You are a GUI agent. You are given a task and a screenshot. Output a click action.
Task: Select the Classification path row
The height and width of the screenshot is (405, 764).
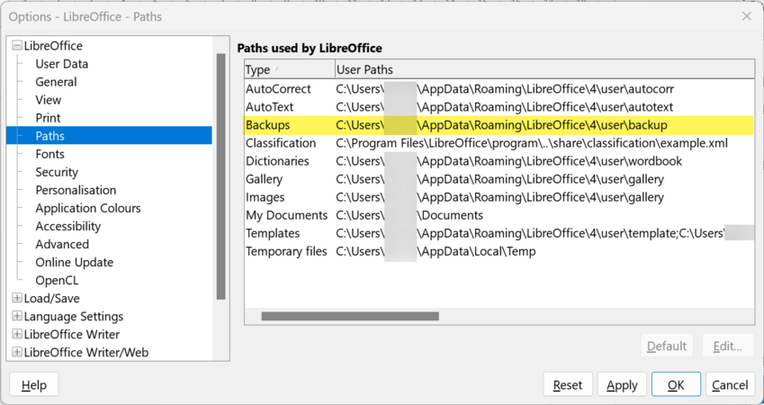499,143
